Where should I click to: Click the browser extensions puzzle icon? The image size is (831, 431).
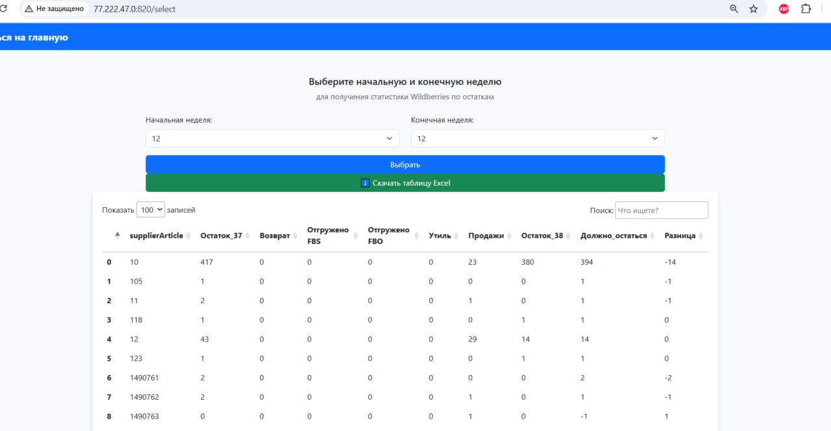coord(805,8)
